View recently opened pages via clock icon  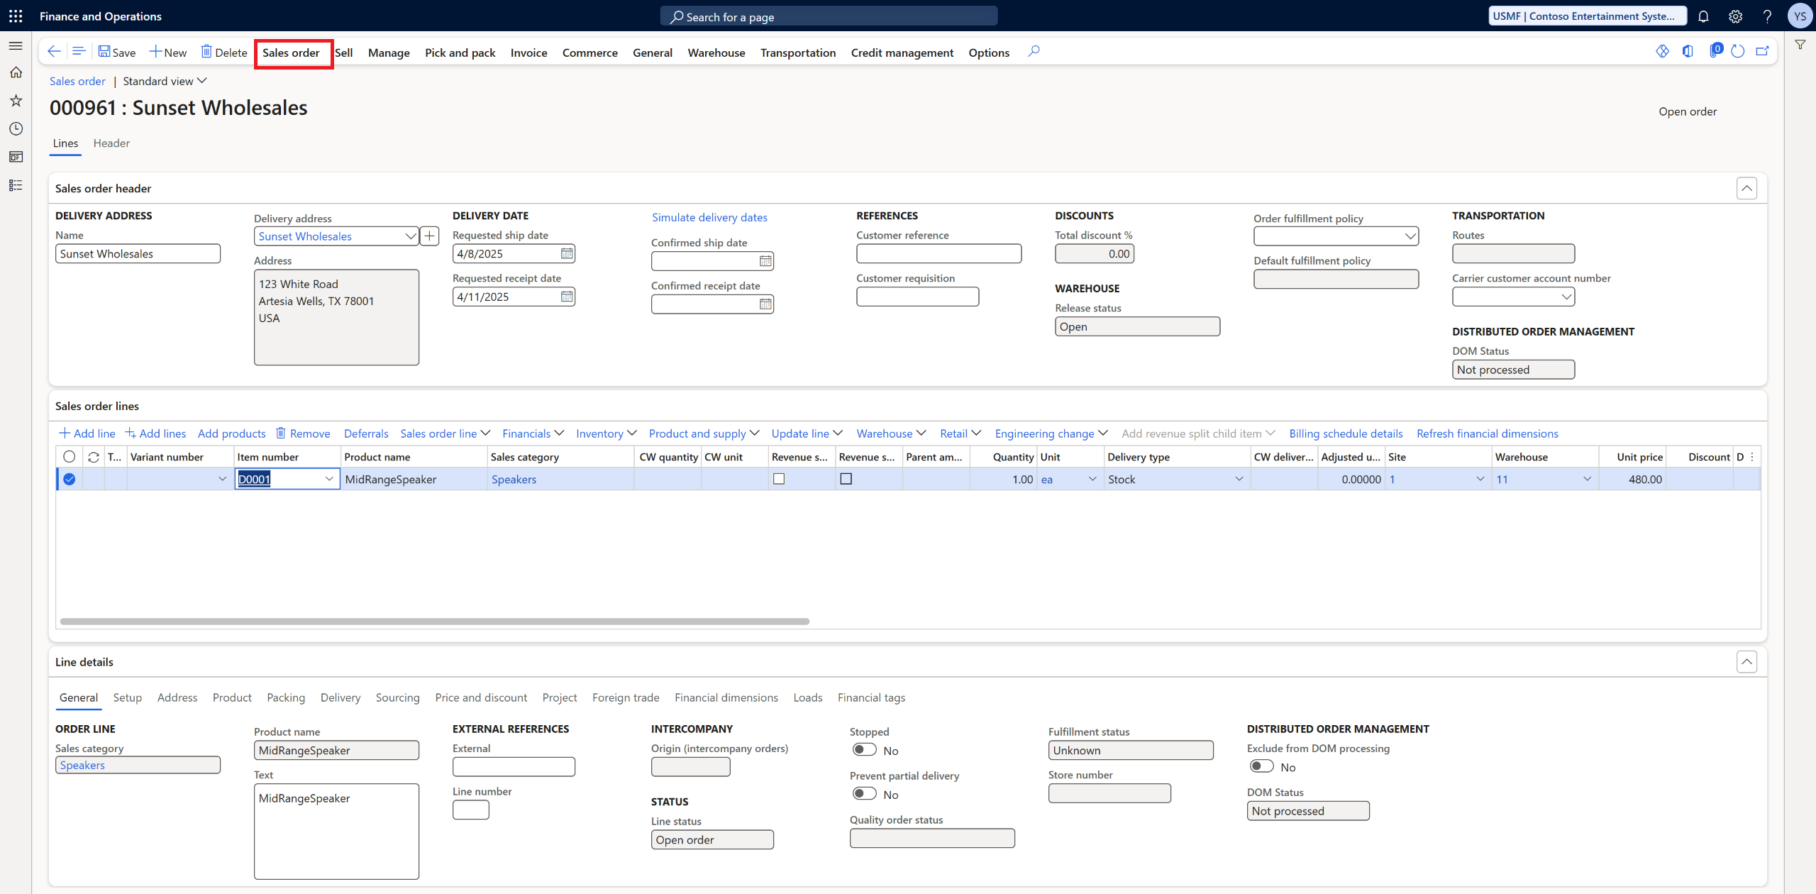16,128
